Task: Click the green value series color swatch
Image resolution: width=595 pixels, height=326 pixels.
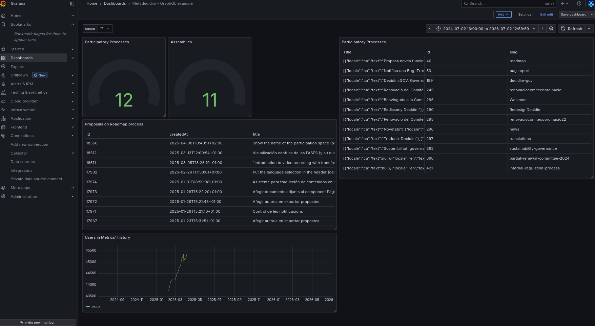Action: click(87, 307)
